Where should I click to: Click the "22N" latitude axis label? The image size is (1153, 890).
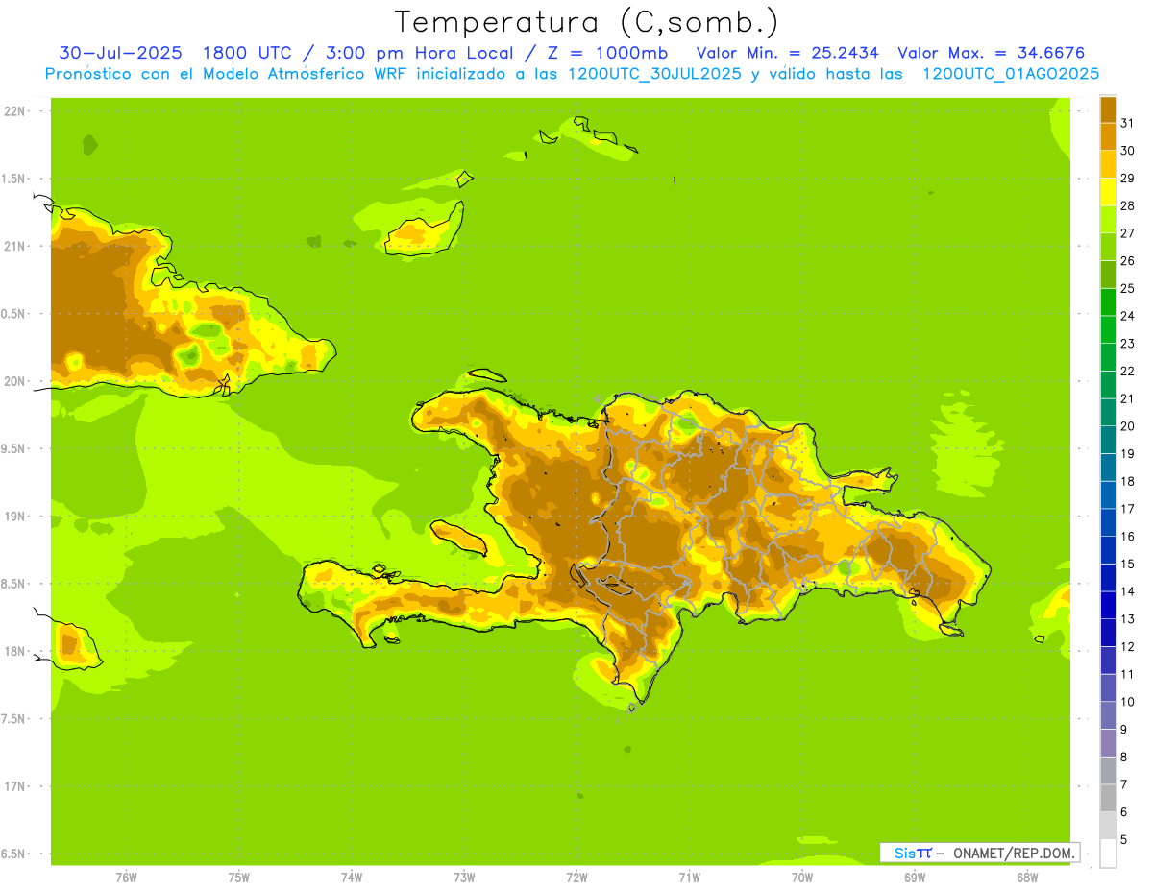[14, 111]
